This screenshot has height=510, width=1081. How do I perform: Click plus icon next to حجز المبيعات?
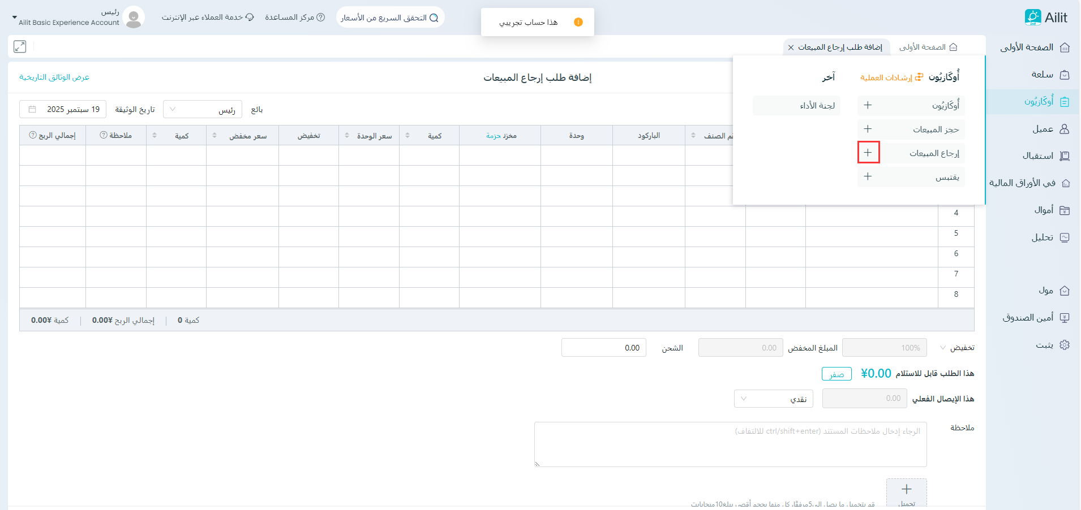[868, 129]
